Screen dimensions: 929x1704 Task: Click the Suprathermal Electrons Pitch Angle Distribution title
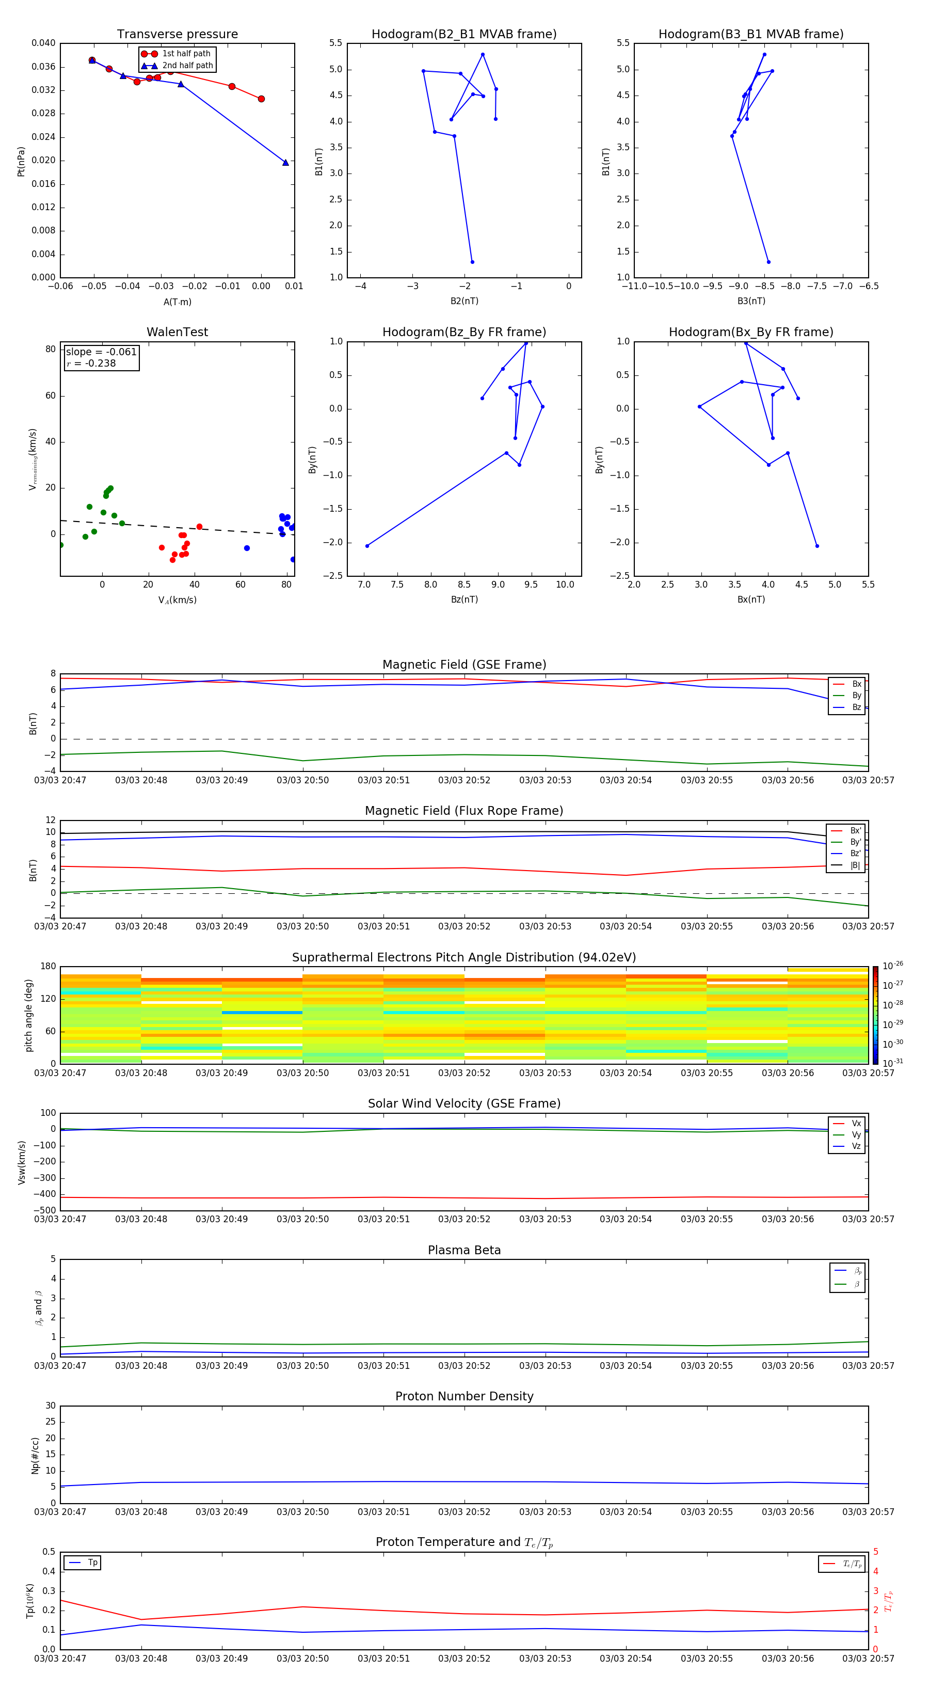[464, 958]
